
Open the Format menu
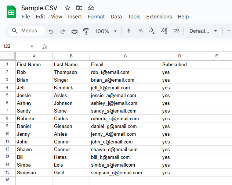(96, 17)
